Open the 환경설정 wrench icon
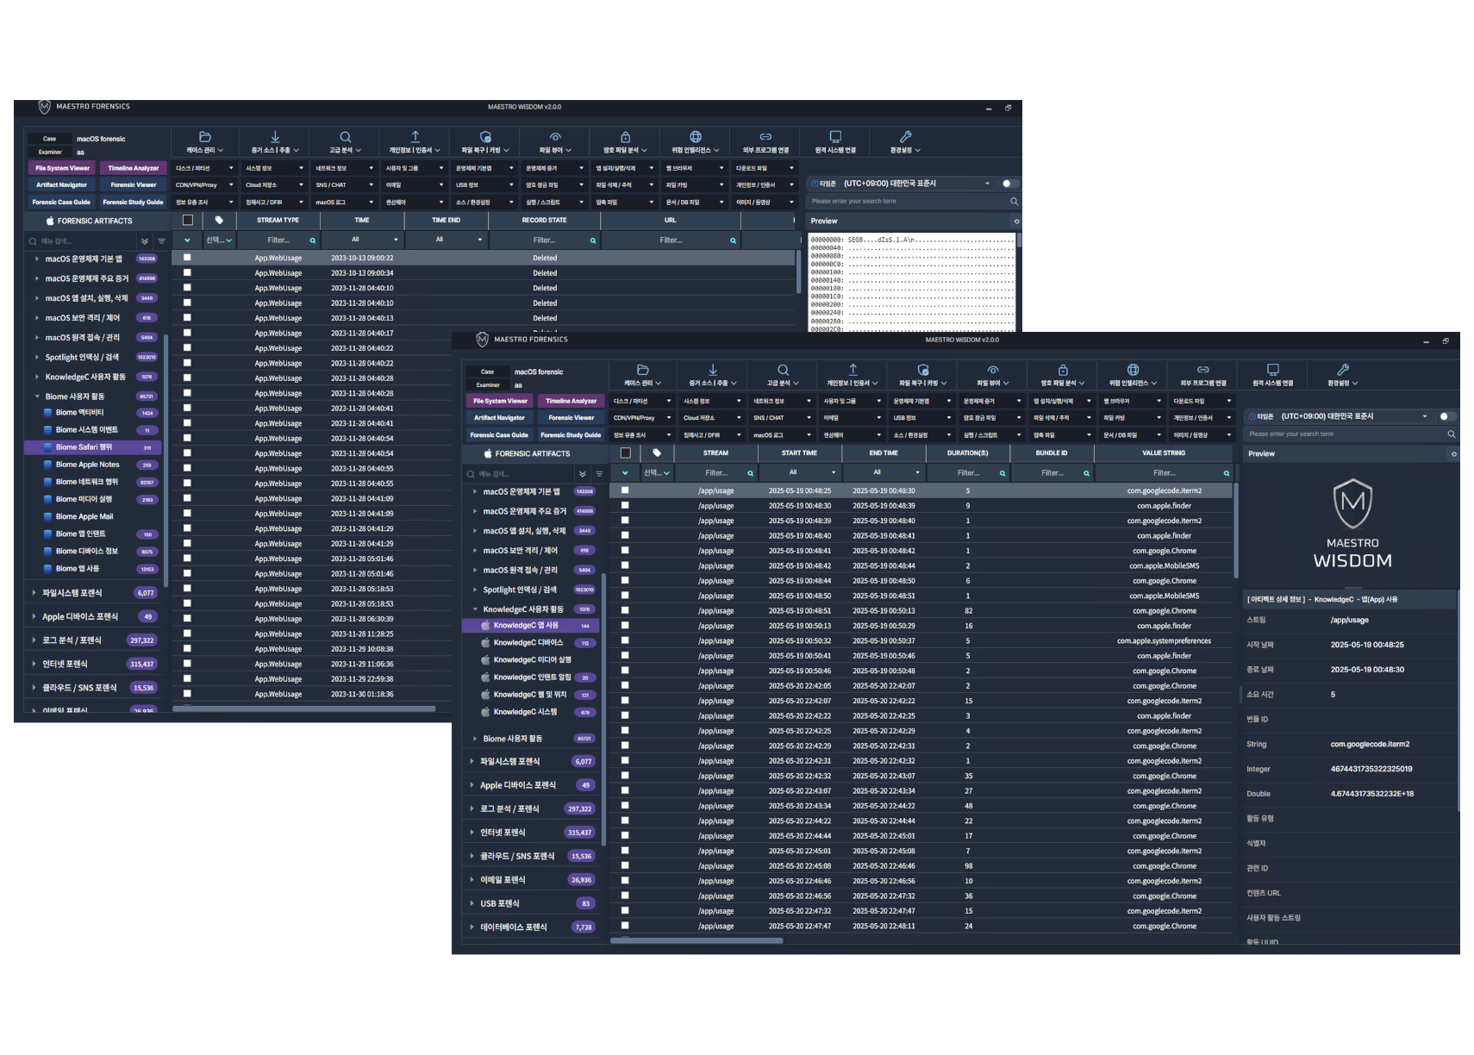This screenshot has height=1055, width=1474. coord(1343,370)
